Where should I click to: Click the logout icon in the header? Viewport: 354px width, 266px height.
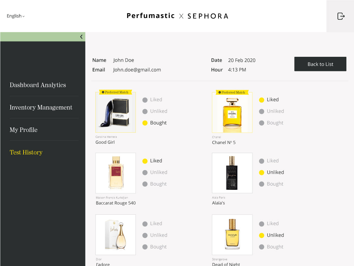tap(341, 16)
